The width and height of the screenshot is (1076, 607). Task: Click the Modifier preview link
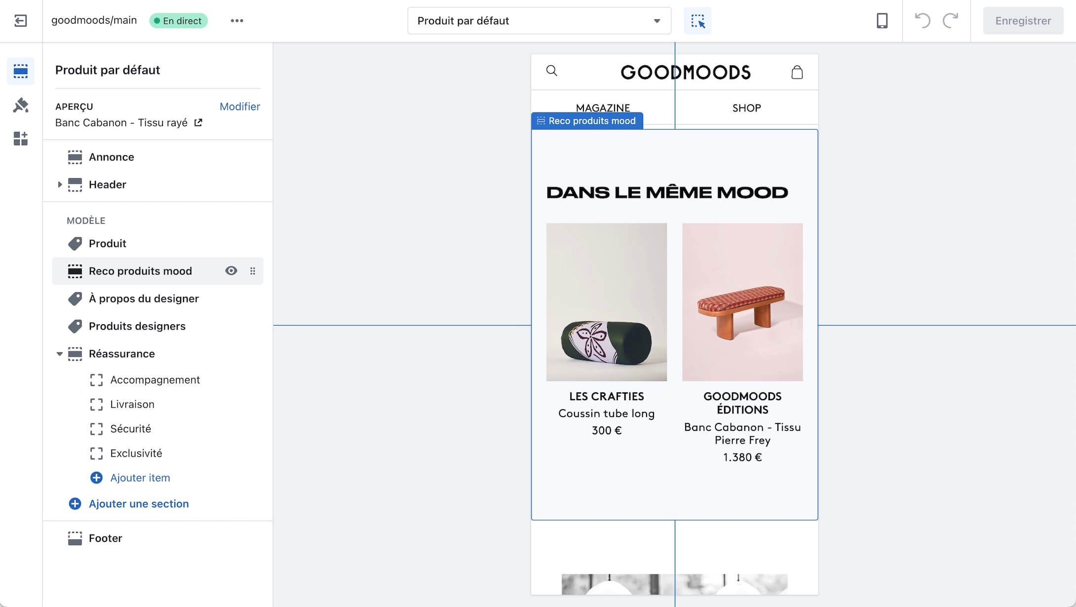(239, 107)
